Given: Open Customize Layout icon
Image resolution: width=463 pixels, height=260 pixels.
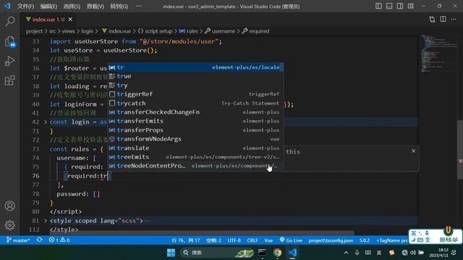Looking at the screenshot, I should pos(411,6).
